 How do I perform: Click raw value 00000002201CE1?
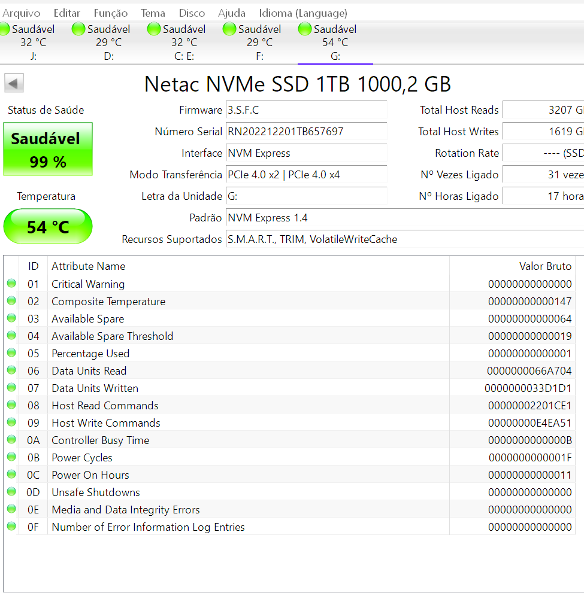point(529,406)
